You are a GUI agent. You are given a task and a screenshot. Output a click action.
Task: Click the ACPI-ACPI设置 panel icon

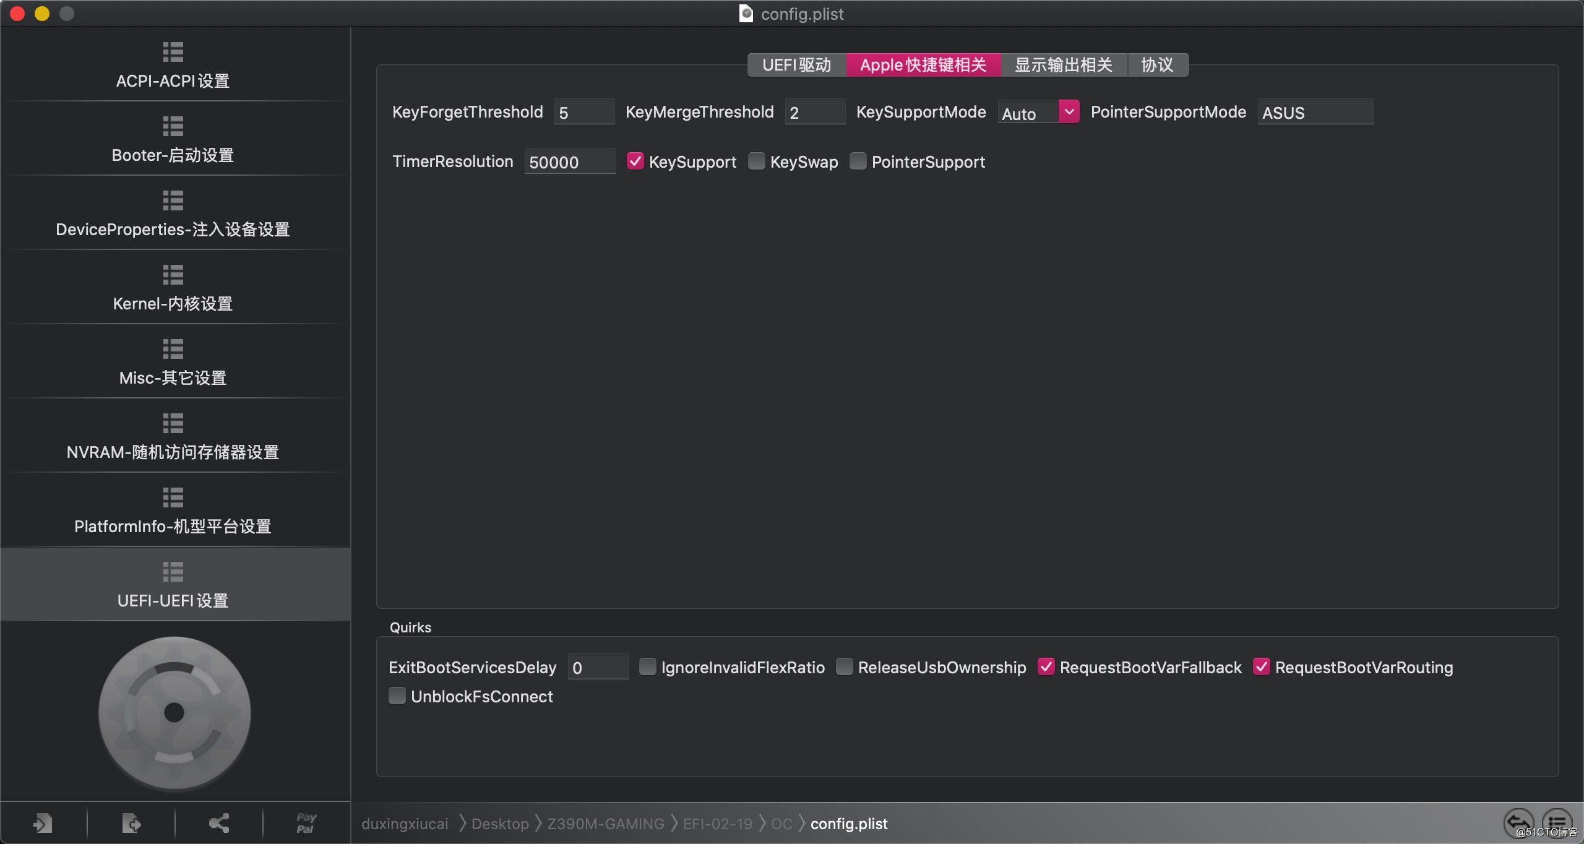pyautogui.click(x=173, y=51)
